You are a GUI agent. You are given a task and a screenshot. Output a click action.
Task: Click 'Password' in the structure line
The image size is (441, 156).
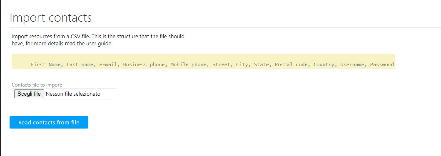pyautogui.click(x=382, y=64)
